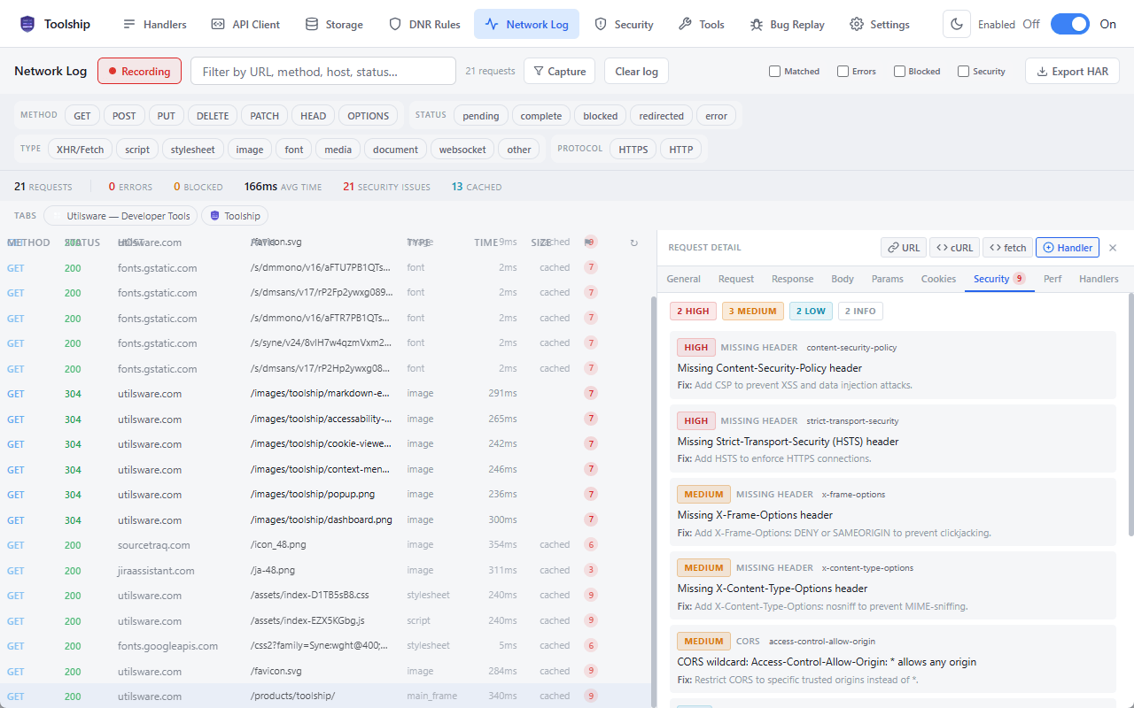This screenshot has height=708, width=1134.
Task: Select the /images/toolship/dashboard.png request
Action: tap(326, 520)
